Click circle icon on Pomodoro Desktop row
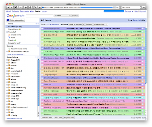Image resolution: width=152 pixels, height=127 pixels. pyautogui.click(x=143, y=32)
